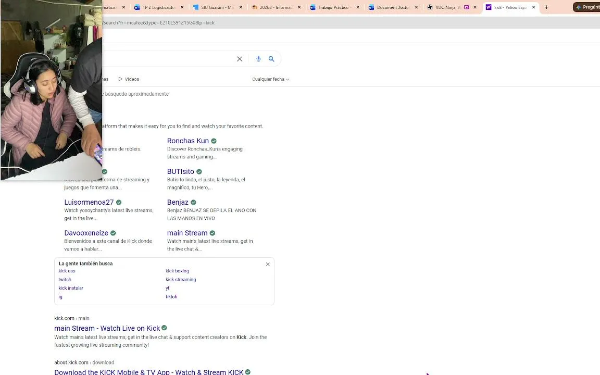This screenshot has width=600, height=375.
Task: Expand the 'Cualquier fecha' date filter
Action: (270, 79)
